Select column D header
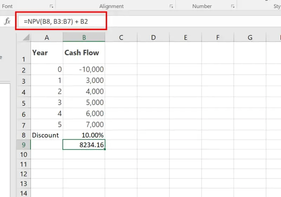 tap(153, 37)
